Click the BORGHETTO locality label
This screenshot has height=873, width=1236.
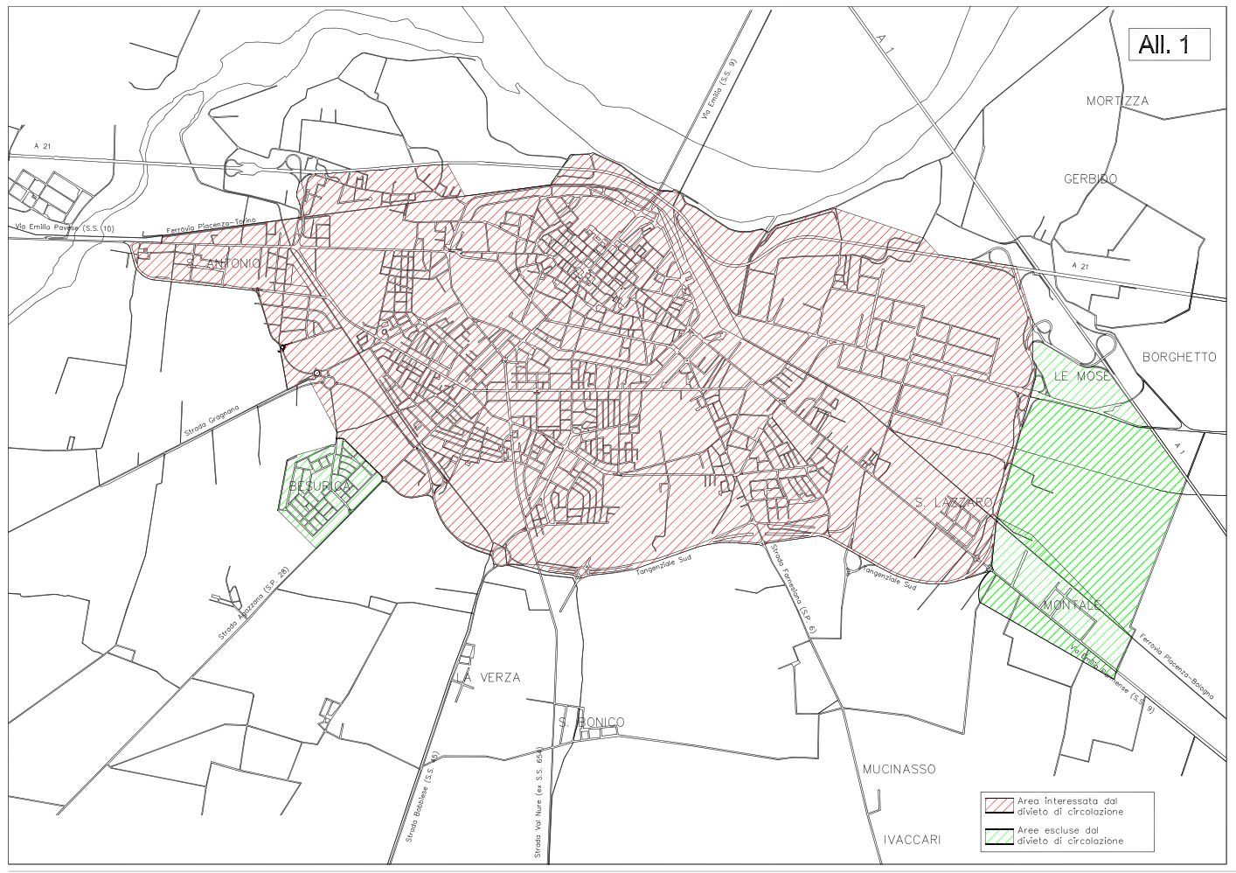pos(1179,357)
